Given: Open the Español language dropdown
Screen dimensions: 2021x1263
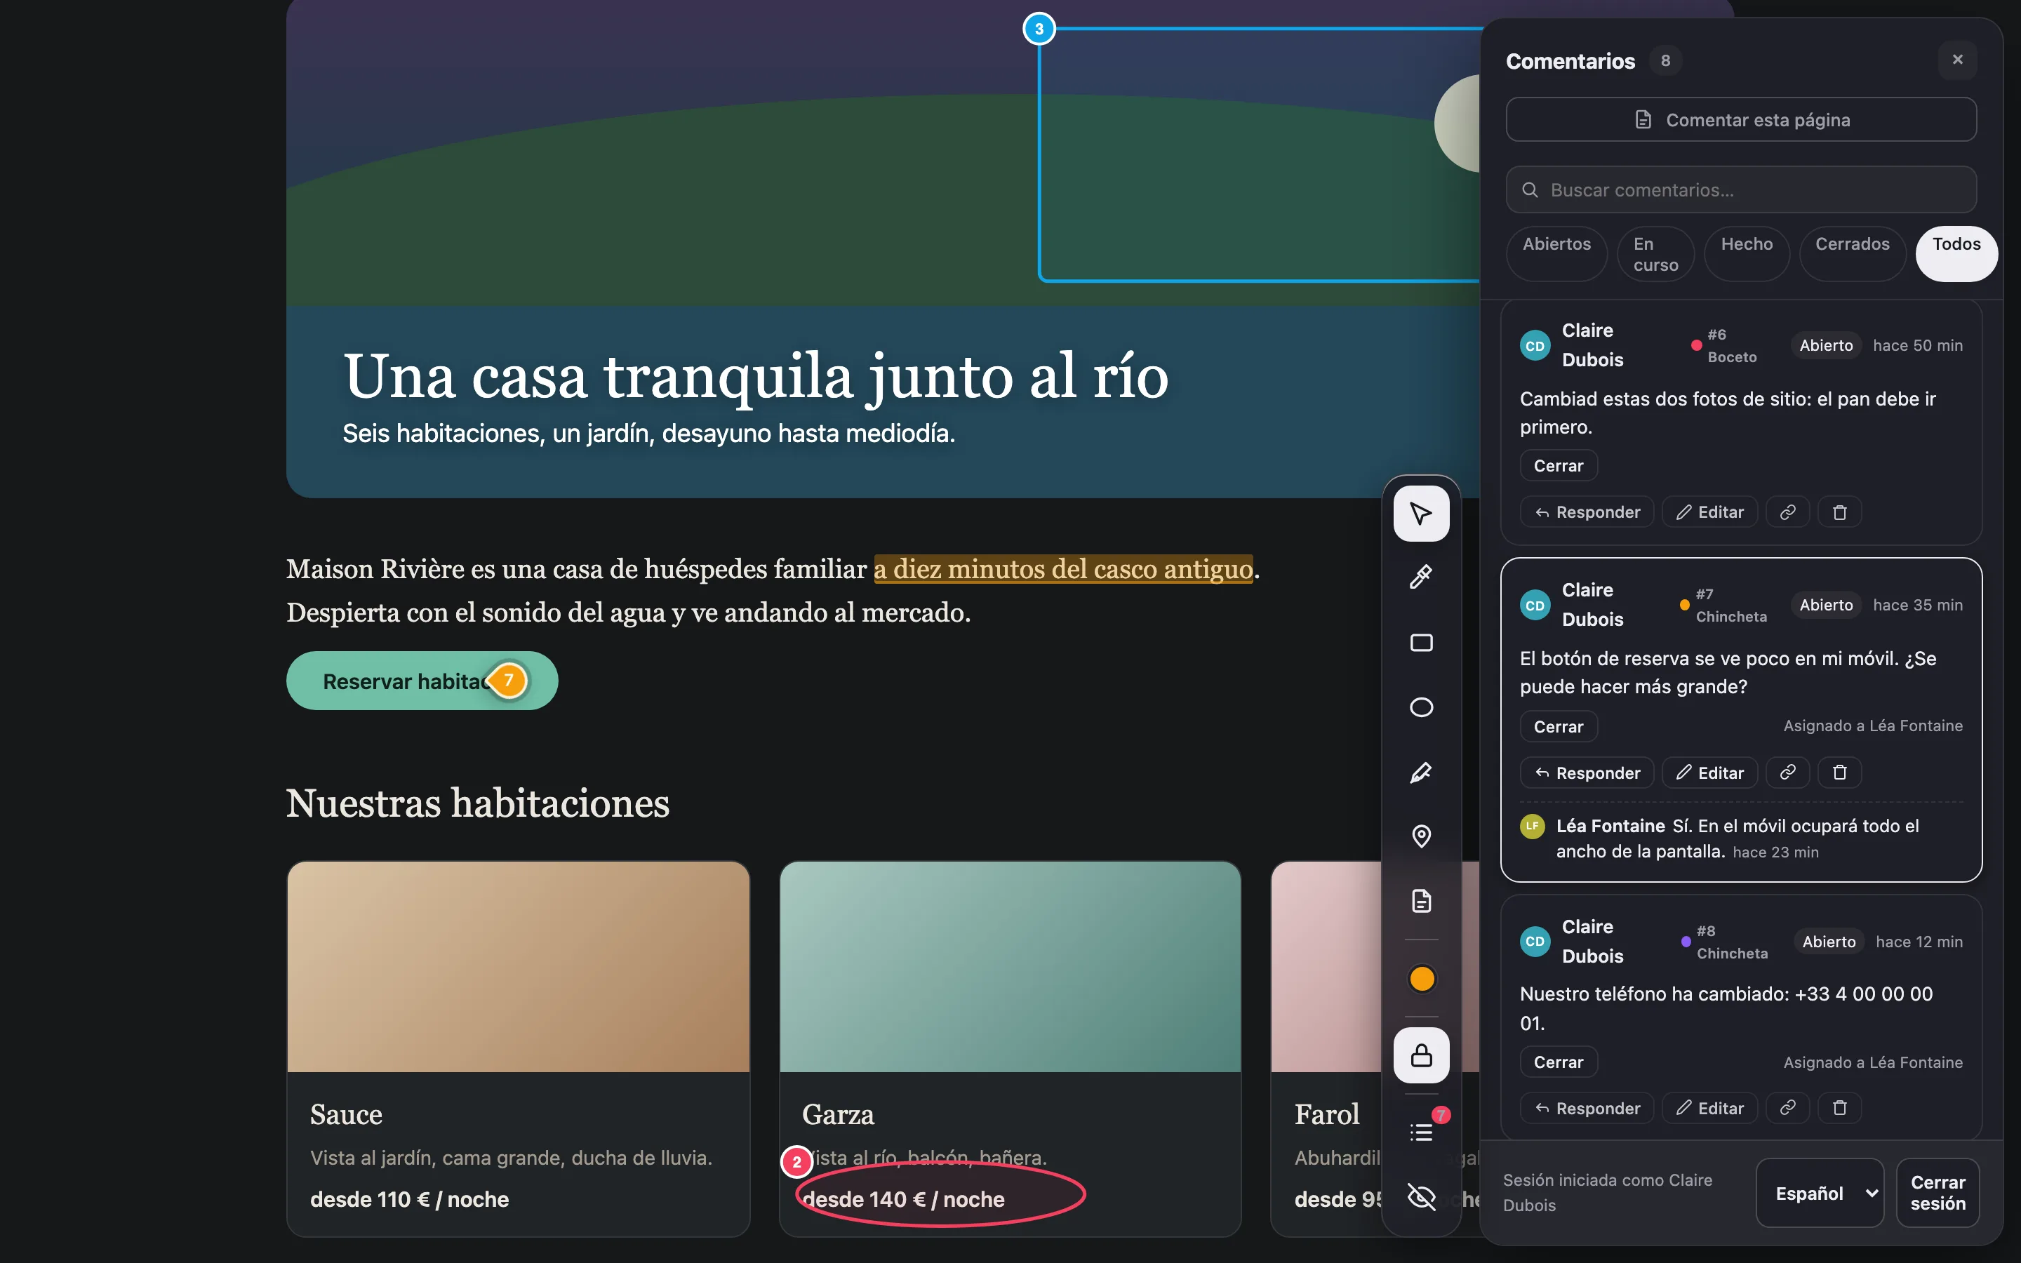Looking at the screenshot, I should click(x=1820, y=1193).
